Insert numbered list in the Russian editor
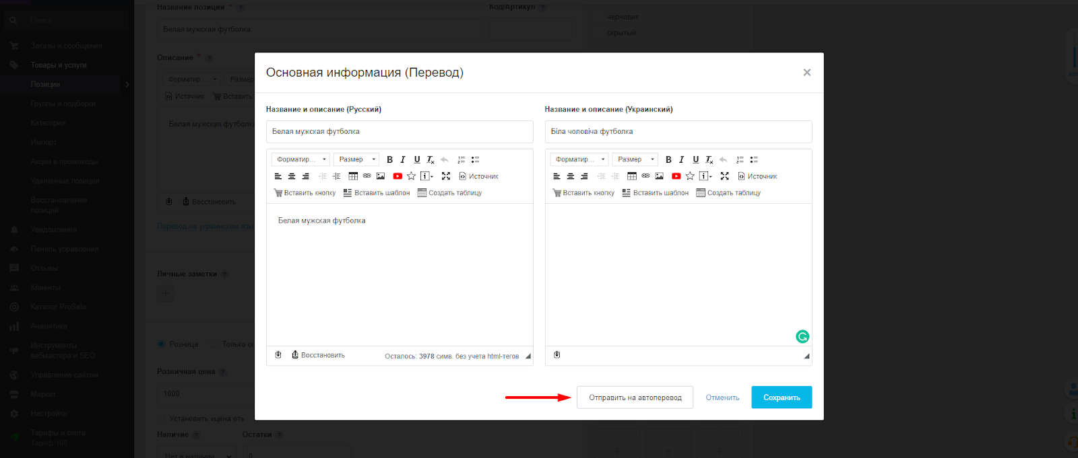This screenshot has width=1078, height=458. click(x=462, y=159)
